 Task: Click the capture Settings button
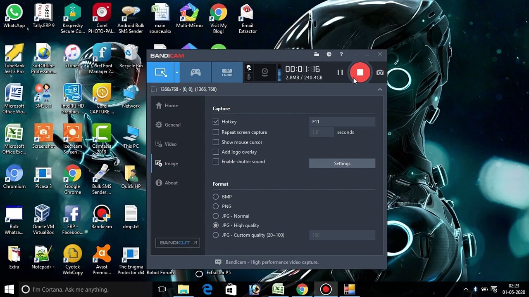342,164
